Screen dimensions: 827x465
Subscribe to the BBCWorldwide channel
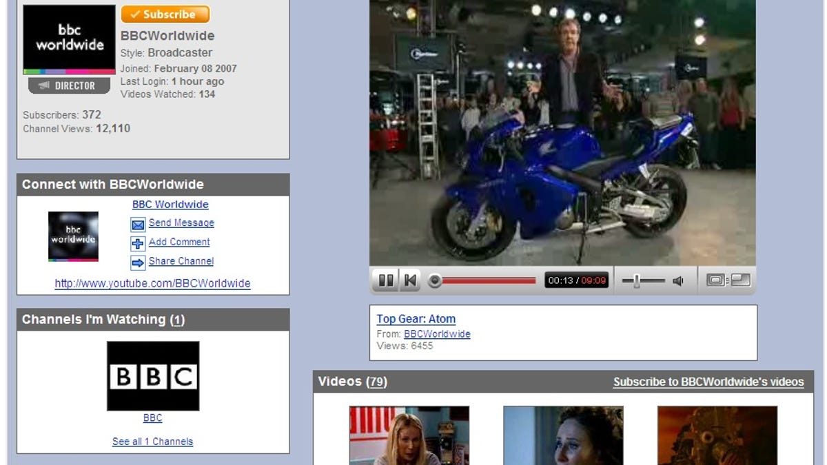tap(165, 14)
